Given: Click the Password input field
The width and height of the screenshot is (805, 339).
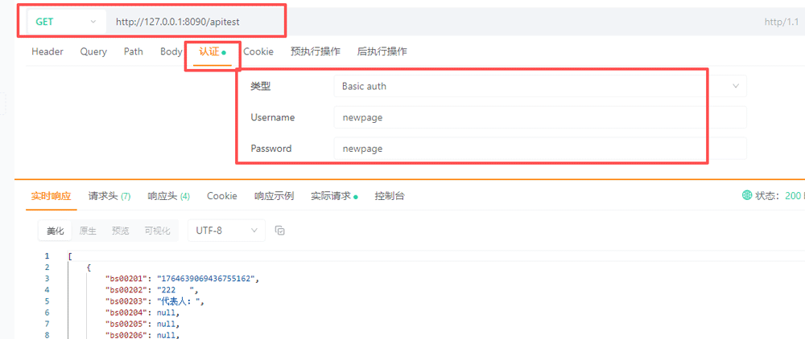Looking at the screenshot, I should click(x=539, y=149).
